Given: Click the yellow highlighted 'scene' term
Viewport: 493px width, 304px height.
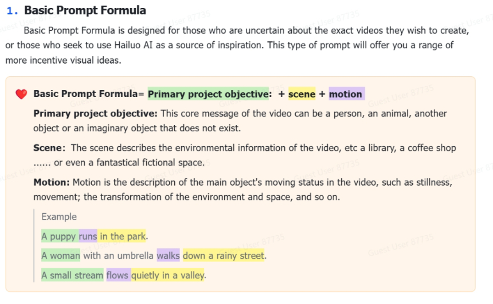Looking at the screenshot, I should pyautogui.click(x=302, y=94).
